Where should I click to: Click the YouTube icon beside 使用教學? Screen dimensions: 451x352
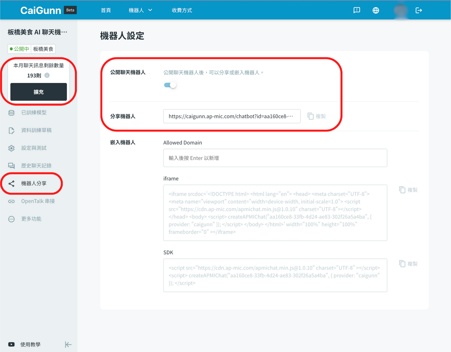click(x=11, y=344)
